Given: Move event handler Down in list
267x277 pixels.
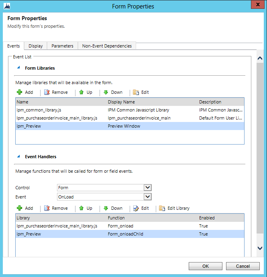Looking at the screenshot, I should coord(113,208).
